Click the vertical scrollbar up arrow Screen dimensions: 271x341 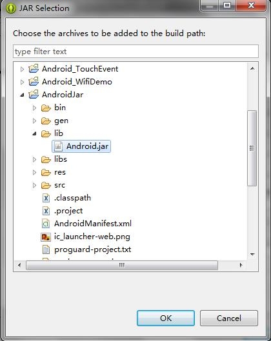tap(252, 69)
